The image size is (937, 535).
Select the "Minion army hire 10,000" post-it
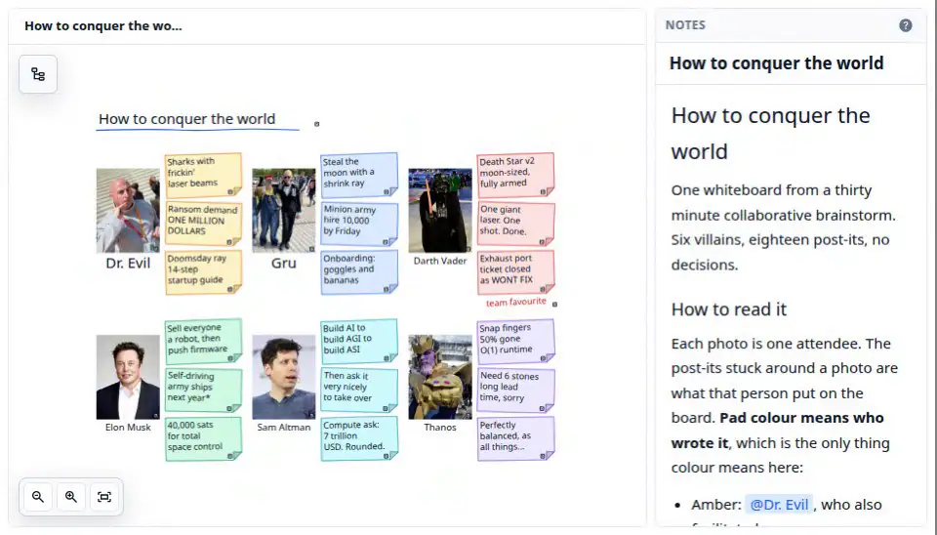tap(359, 223)
